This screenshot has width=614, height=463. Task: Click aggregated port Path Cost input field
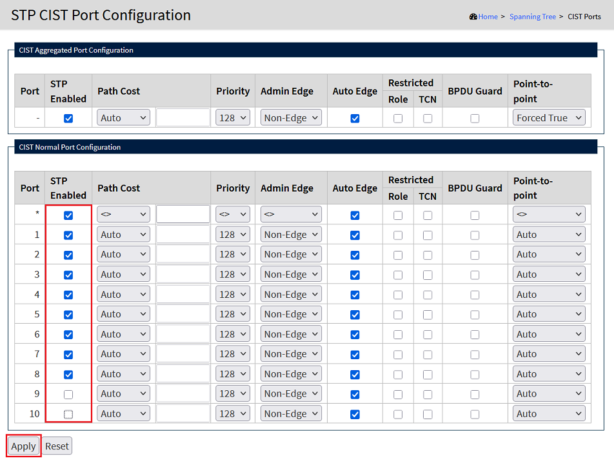[x=183, y=118]
